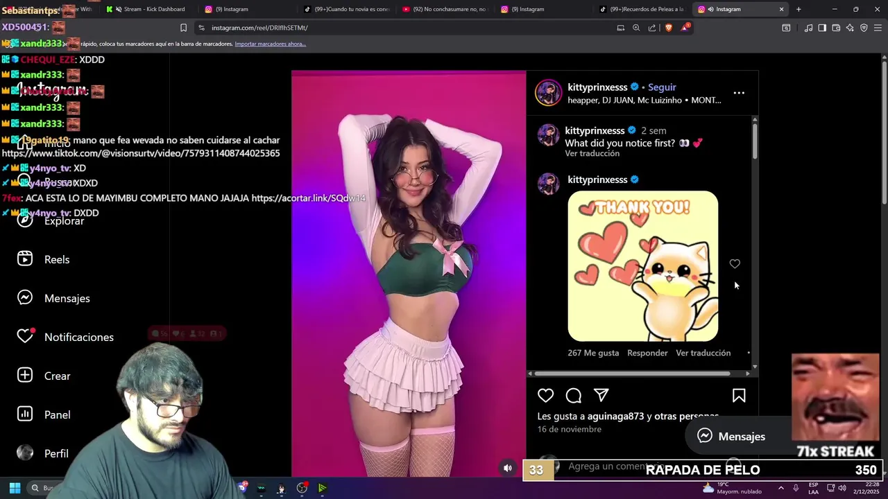Switch to Recuerdos de Peleas TikTok tab
Viewport: 888px width, 499px height.
(642, 9)
